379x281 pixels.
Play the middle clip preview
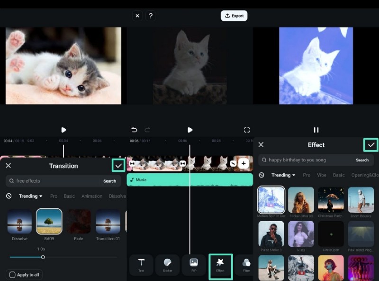(190, 130)
